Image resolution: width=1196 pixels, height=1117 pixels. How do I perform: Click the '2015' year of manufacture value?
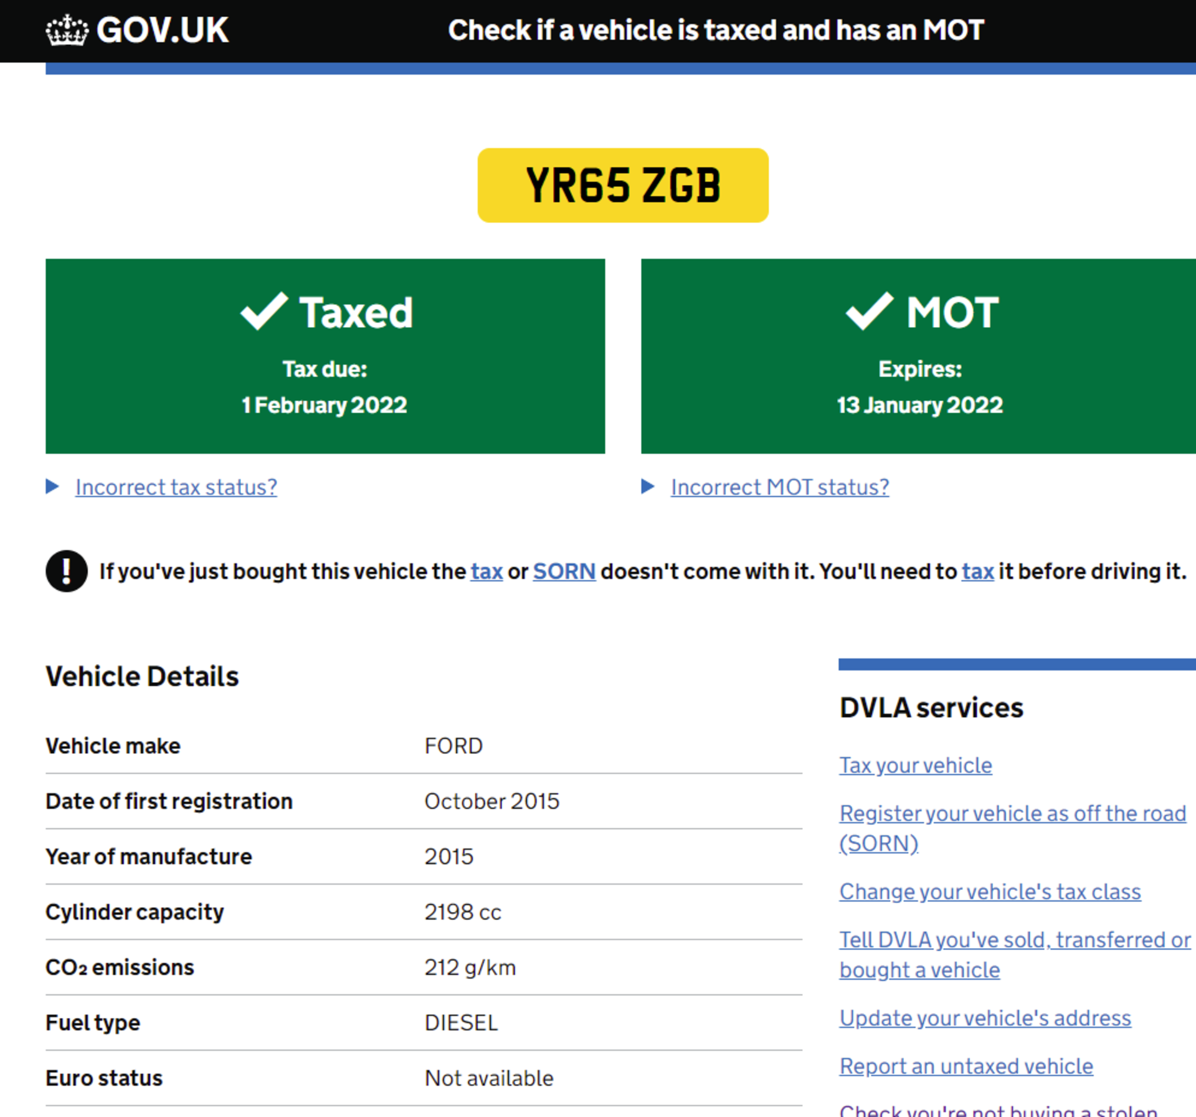coord(449,857)
